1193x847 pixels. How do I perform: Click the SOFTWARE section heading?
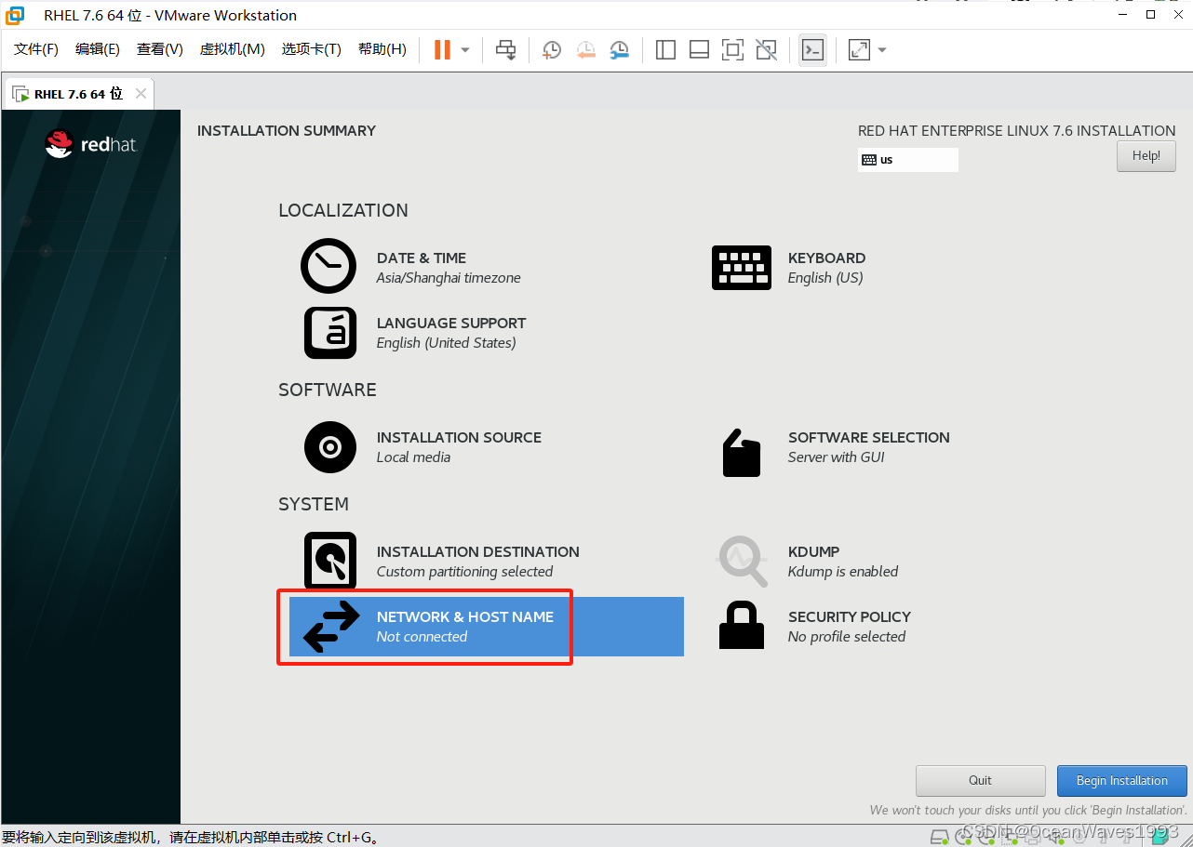click(x=328, y=390)
